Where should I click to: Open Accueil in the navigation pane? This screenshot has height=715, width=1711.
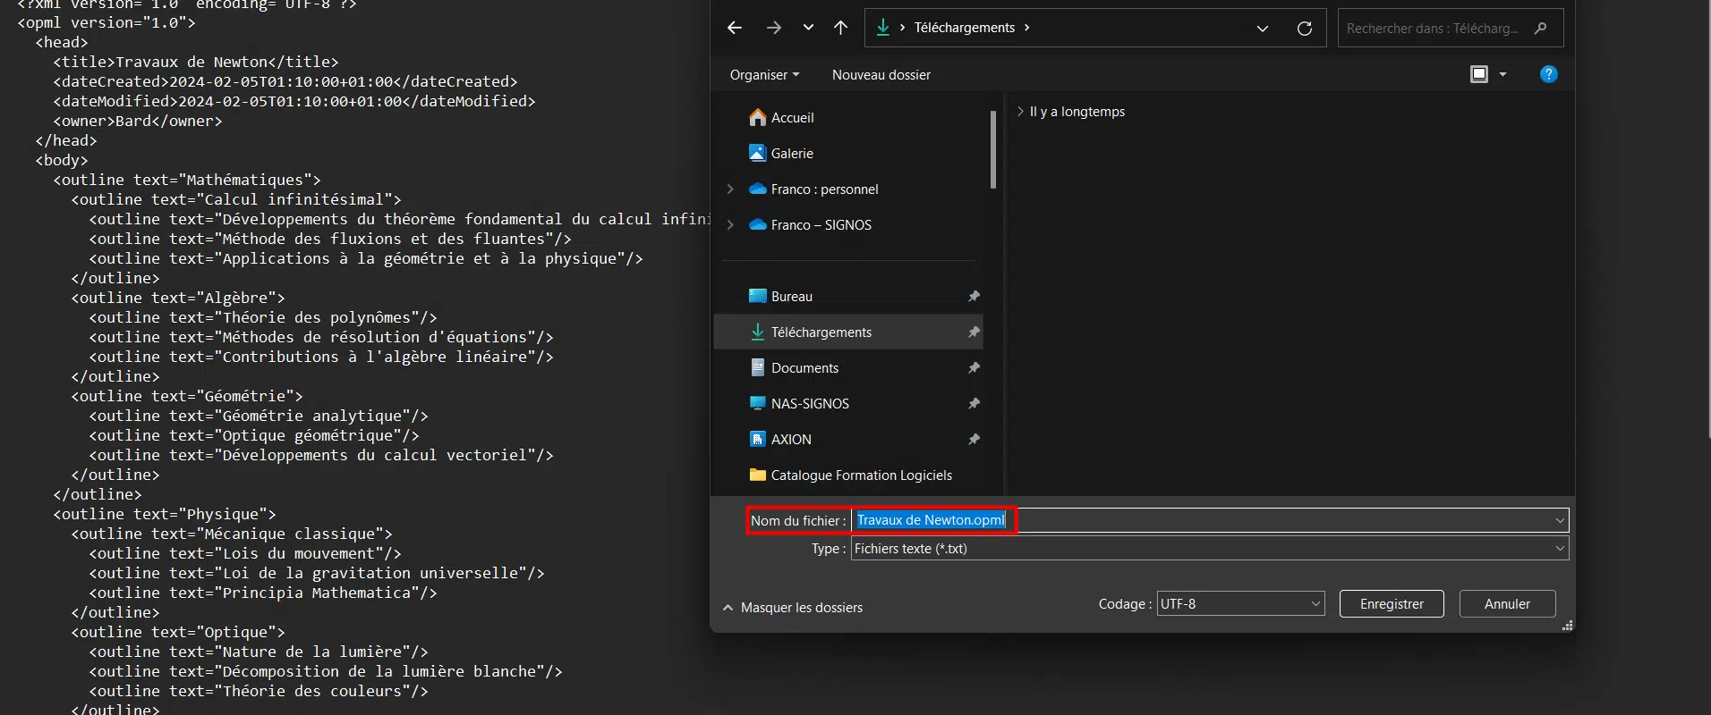792,118
